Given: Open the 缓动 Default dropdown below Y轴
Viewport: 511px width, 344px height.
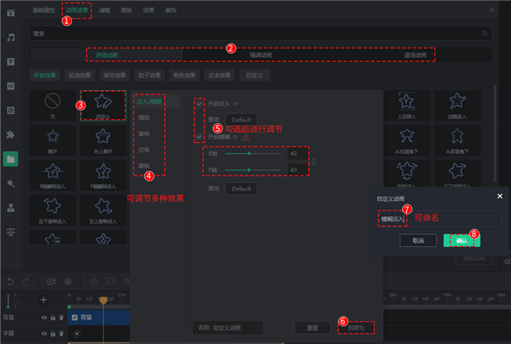Looking at the screenshot, I should pos(241,188).
